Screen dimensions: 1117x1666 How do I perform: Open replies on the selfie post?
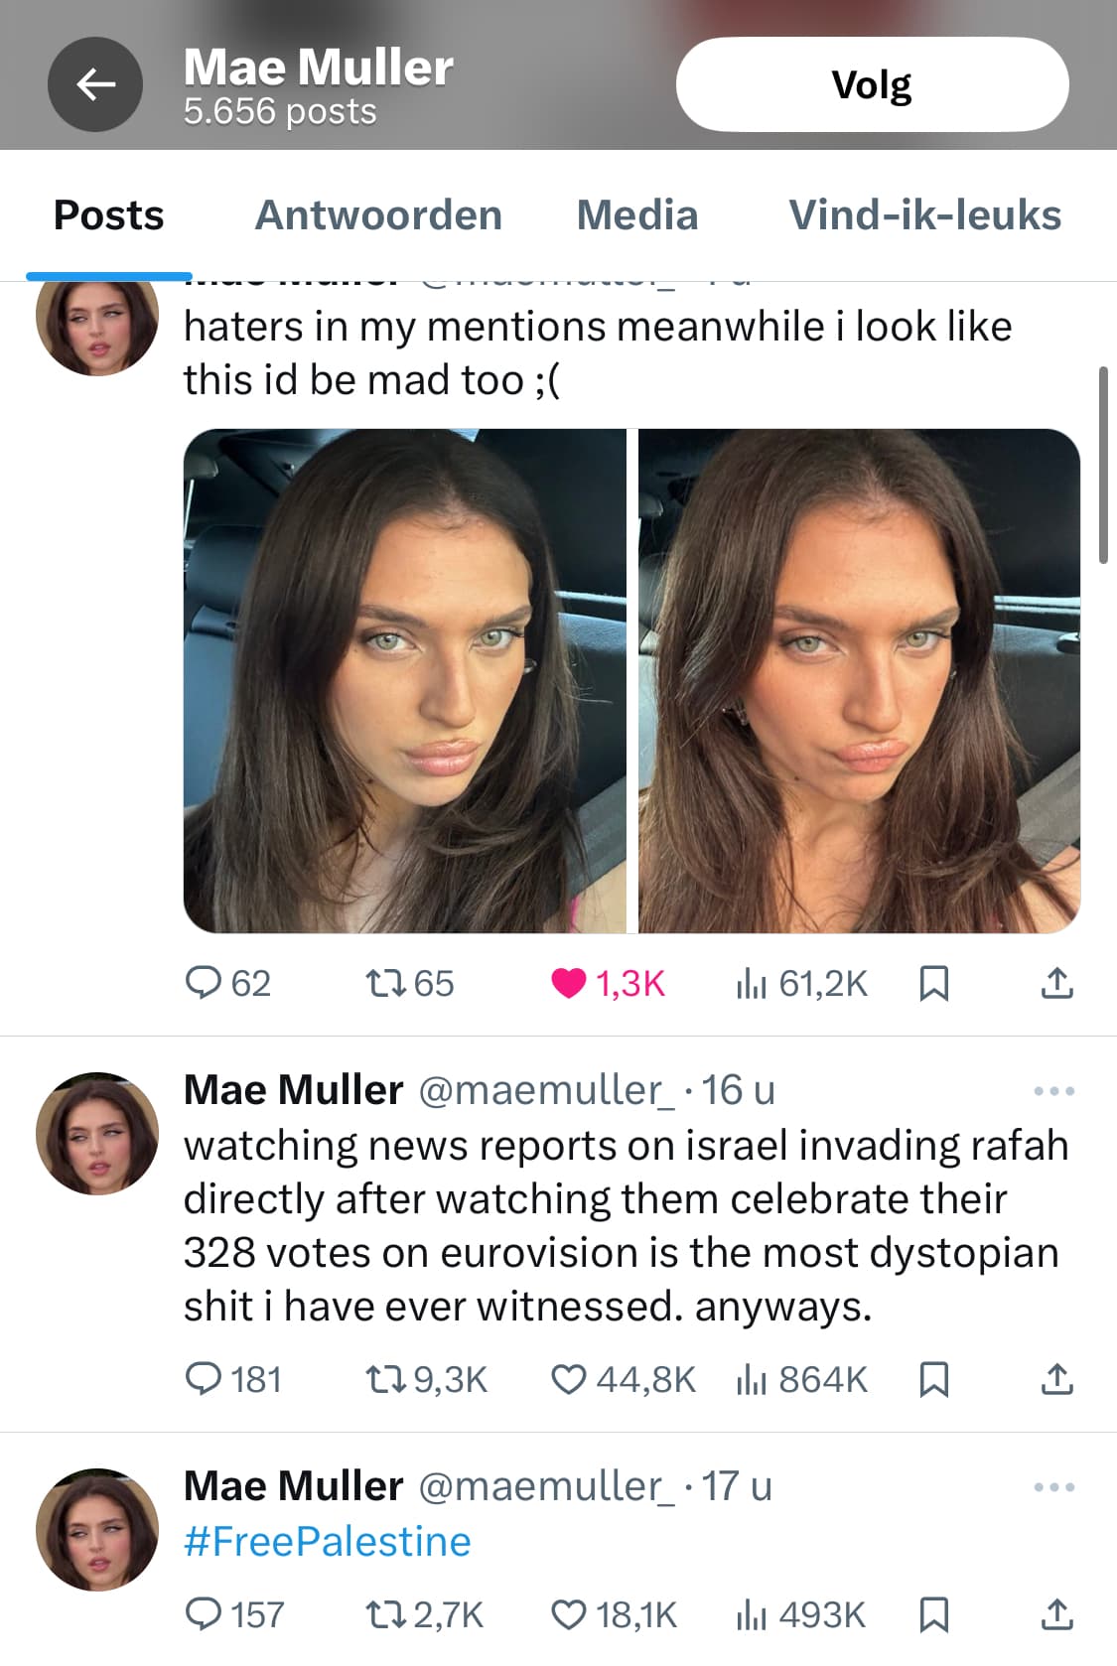204,983
